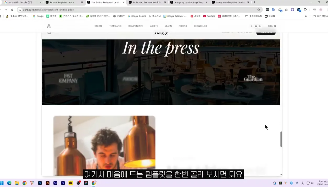Switch to Browse Templates - Aura tab

64,2
